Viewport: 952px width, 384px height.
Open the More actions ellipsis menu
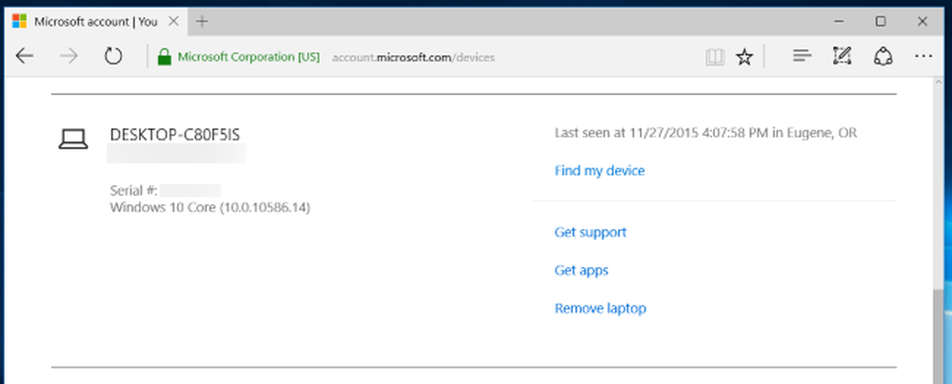(x=922, y=56)
